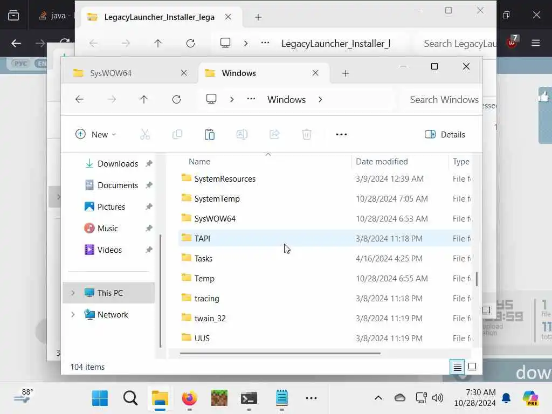The image size is (552, 414).
Task: Open the New item dropdown
Action: (x=95, y=134)
